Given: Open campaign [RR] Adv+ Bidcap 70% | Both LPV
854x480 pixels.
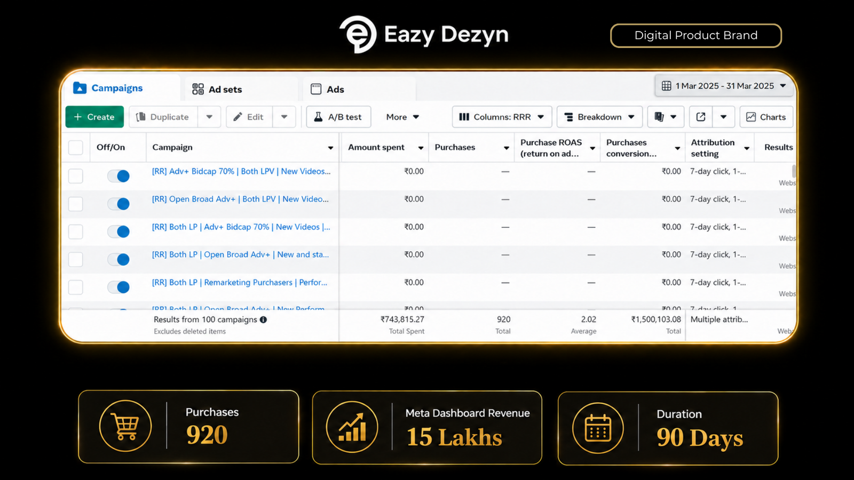Looking at the screenshot, I should pos(241,171).
